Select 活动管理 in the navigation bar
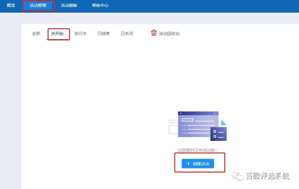Image resolution: width=299 pixels, height=189 pixels. (39, 5)
